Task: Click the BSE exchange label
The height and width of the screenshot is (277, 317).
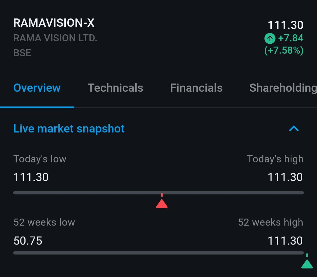Action: (22, 53)
